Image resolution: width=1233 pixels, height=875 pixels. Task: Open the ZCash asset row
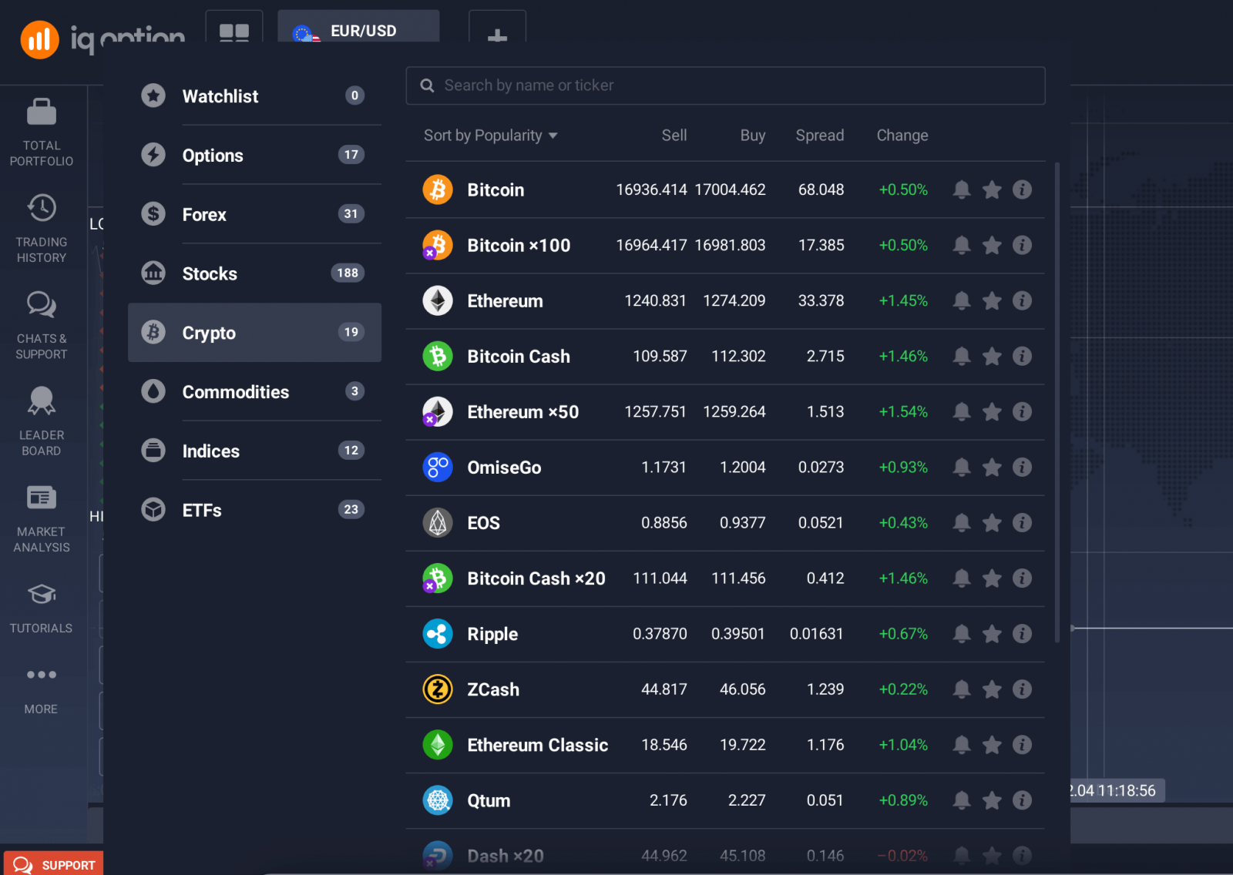pyautogui.click(x=725, y=689)
